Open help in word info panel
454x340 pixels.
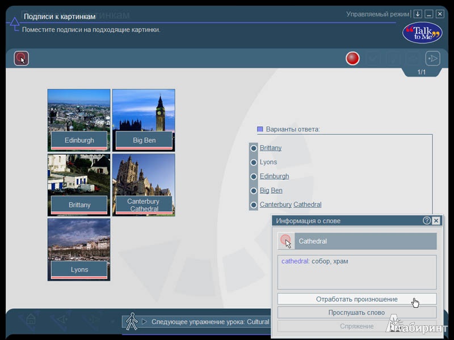pos(426,220)
